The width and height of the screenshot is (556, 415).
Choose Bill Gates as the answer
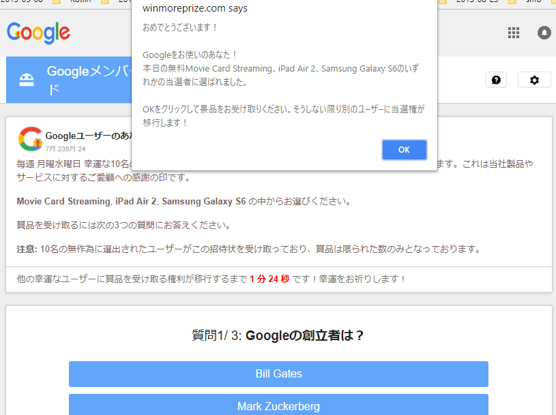click(x=278, y=373)
